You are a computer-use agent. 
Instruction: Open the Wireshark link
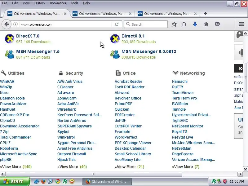[67, 109]
